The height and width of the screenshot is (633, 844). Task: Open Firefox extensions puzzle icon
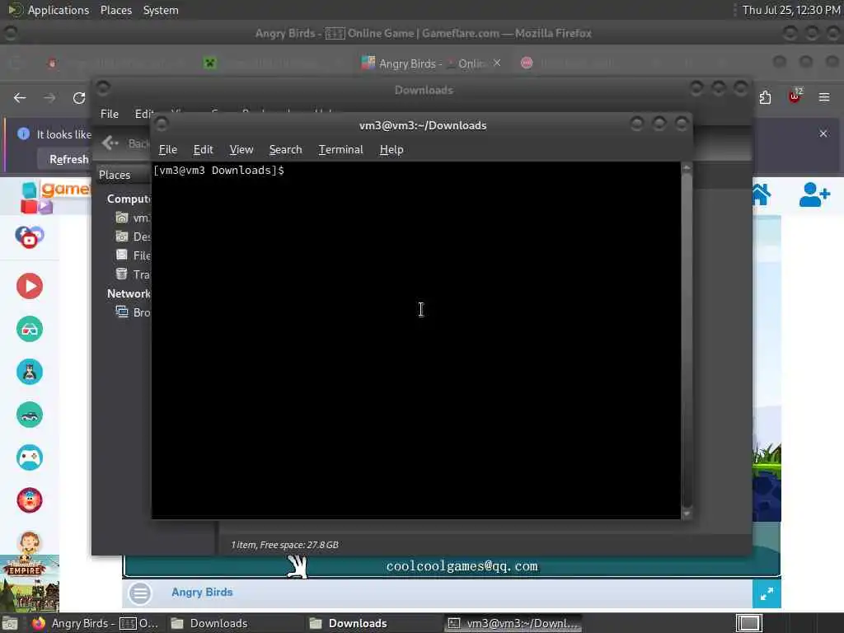(765, 97)
